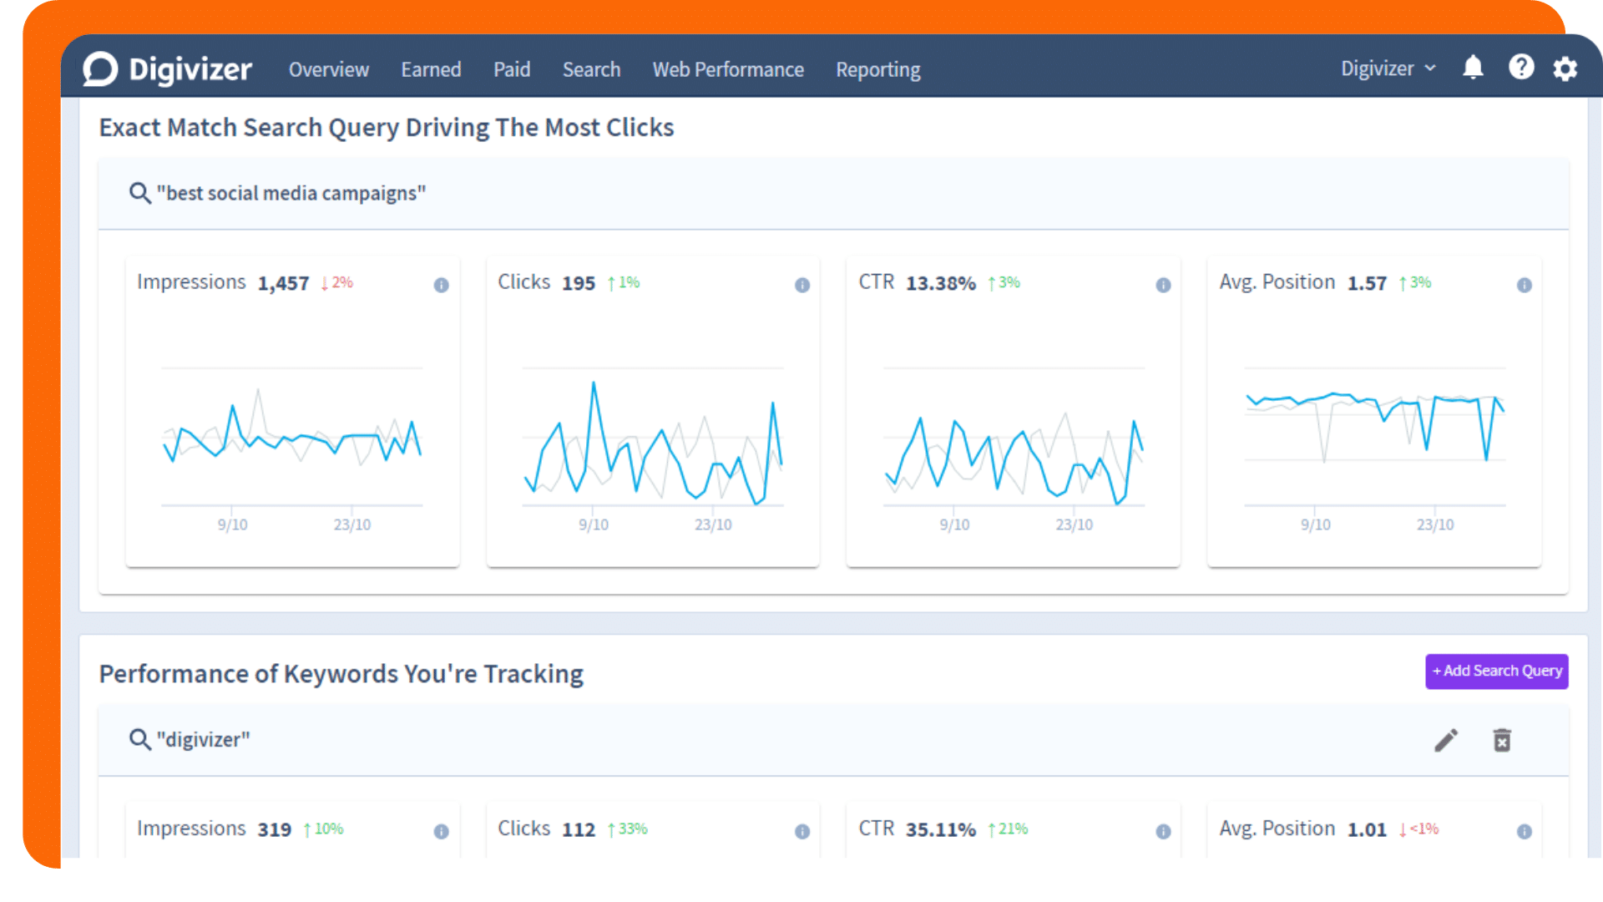Switch to the Earned tab
The height and width of the screenshot is (902, 1603).
(x=431, y=69)
